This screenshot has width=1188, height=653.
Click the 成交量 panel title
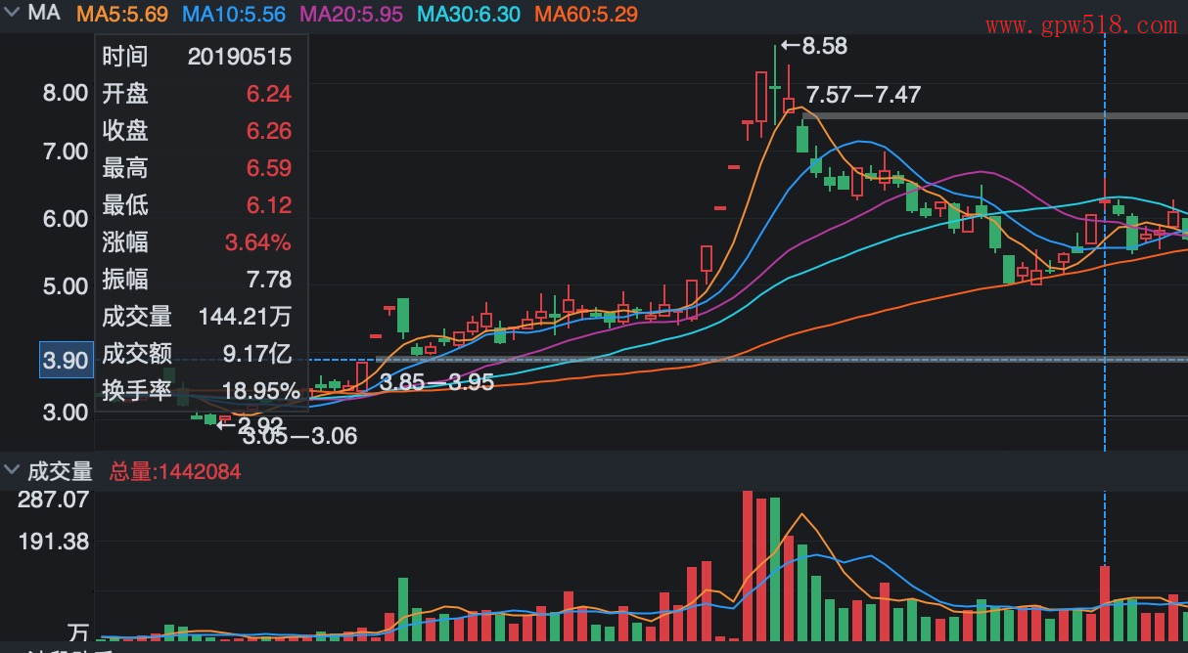tap(59, 471)
